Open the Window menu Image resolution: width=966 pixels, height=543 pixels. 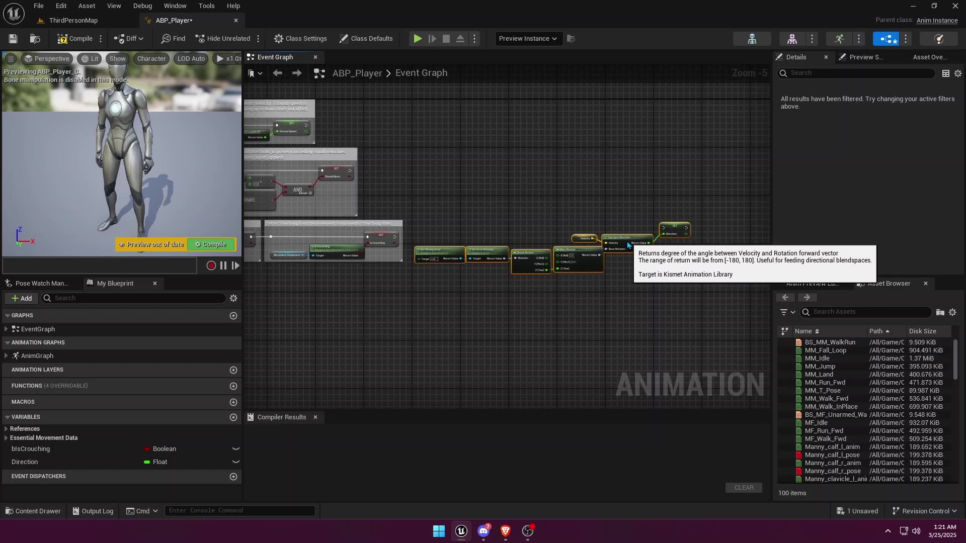coord(175,6)
